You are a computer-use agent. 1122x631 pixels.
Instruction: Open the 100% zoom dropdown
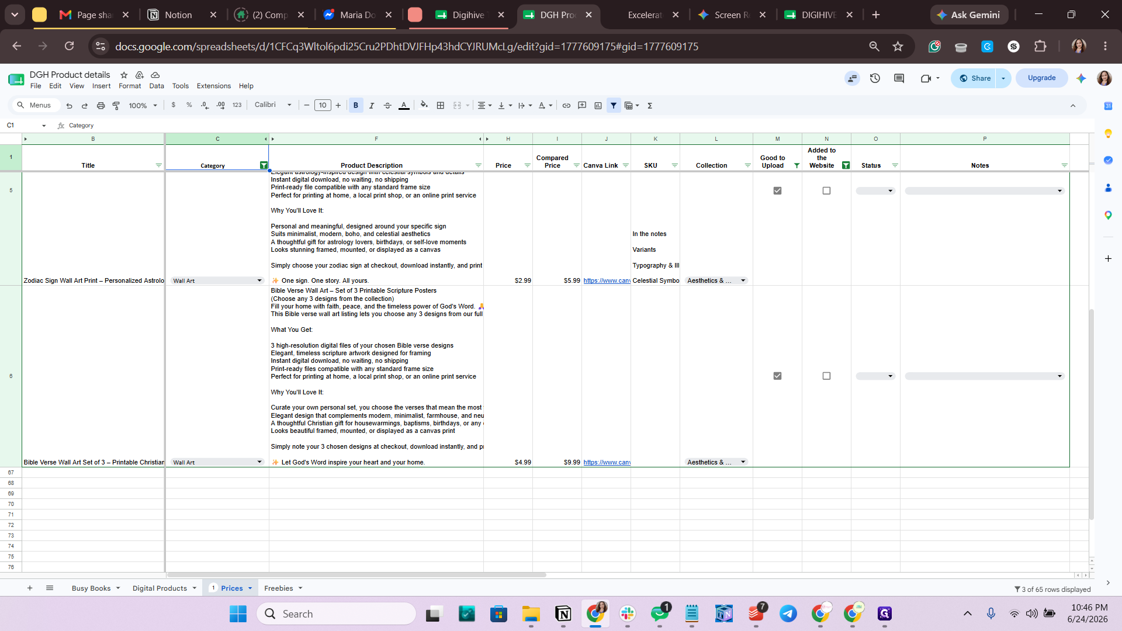pos(143,106)
